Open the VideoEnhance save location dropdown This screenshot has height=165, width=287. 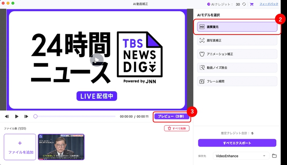241,156
